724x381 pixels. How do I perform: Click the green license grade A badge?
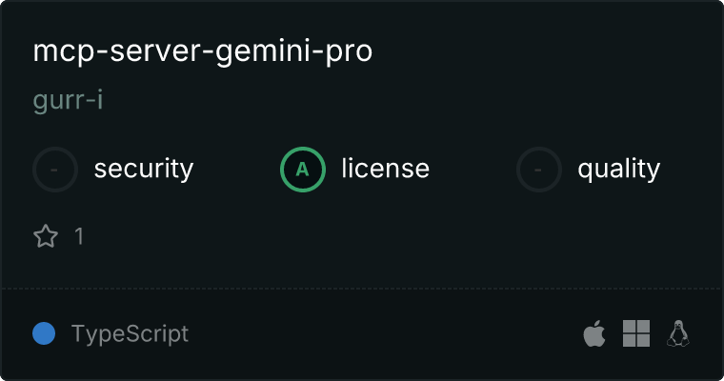[303, 170]
